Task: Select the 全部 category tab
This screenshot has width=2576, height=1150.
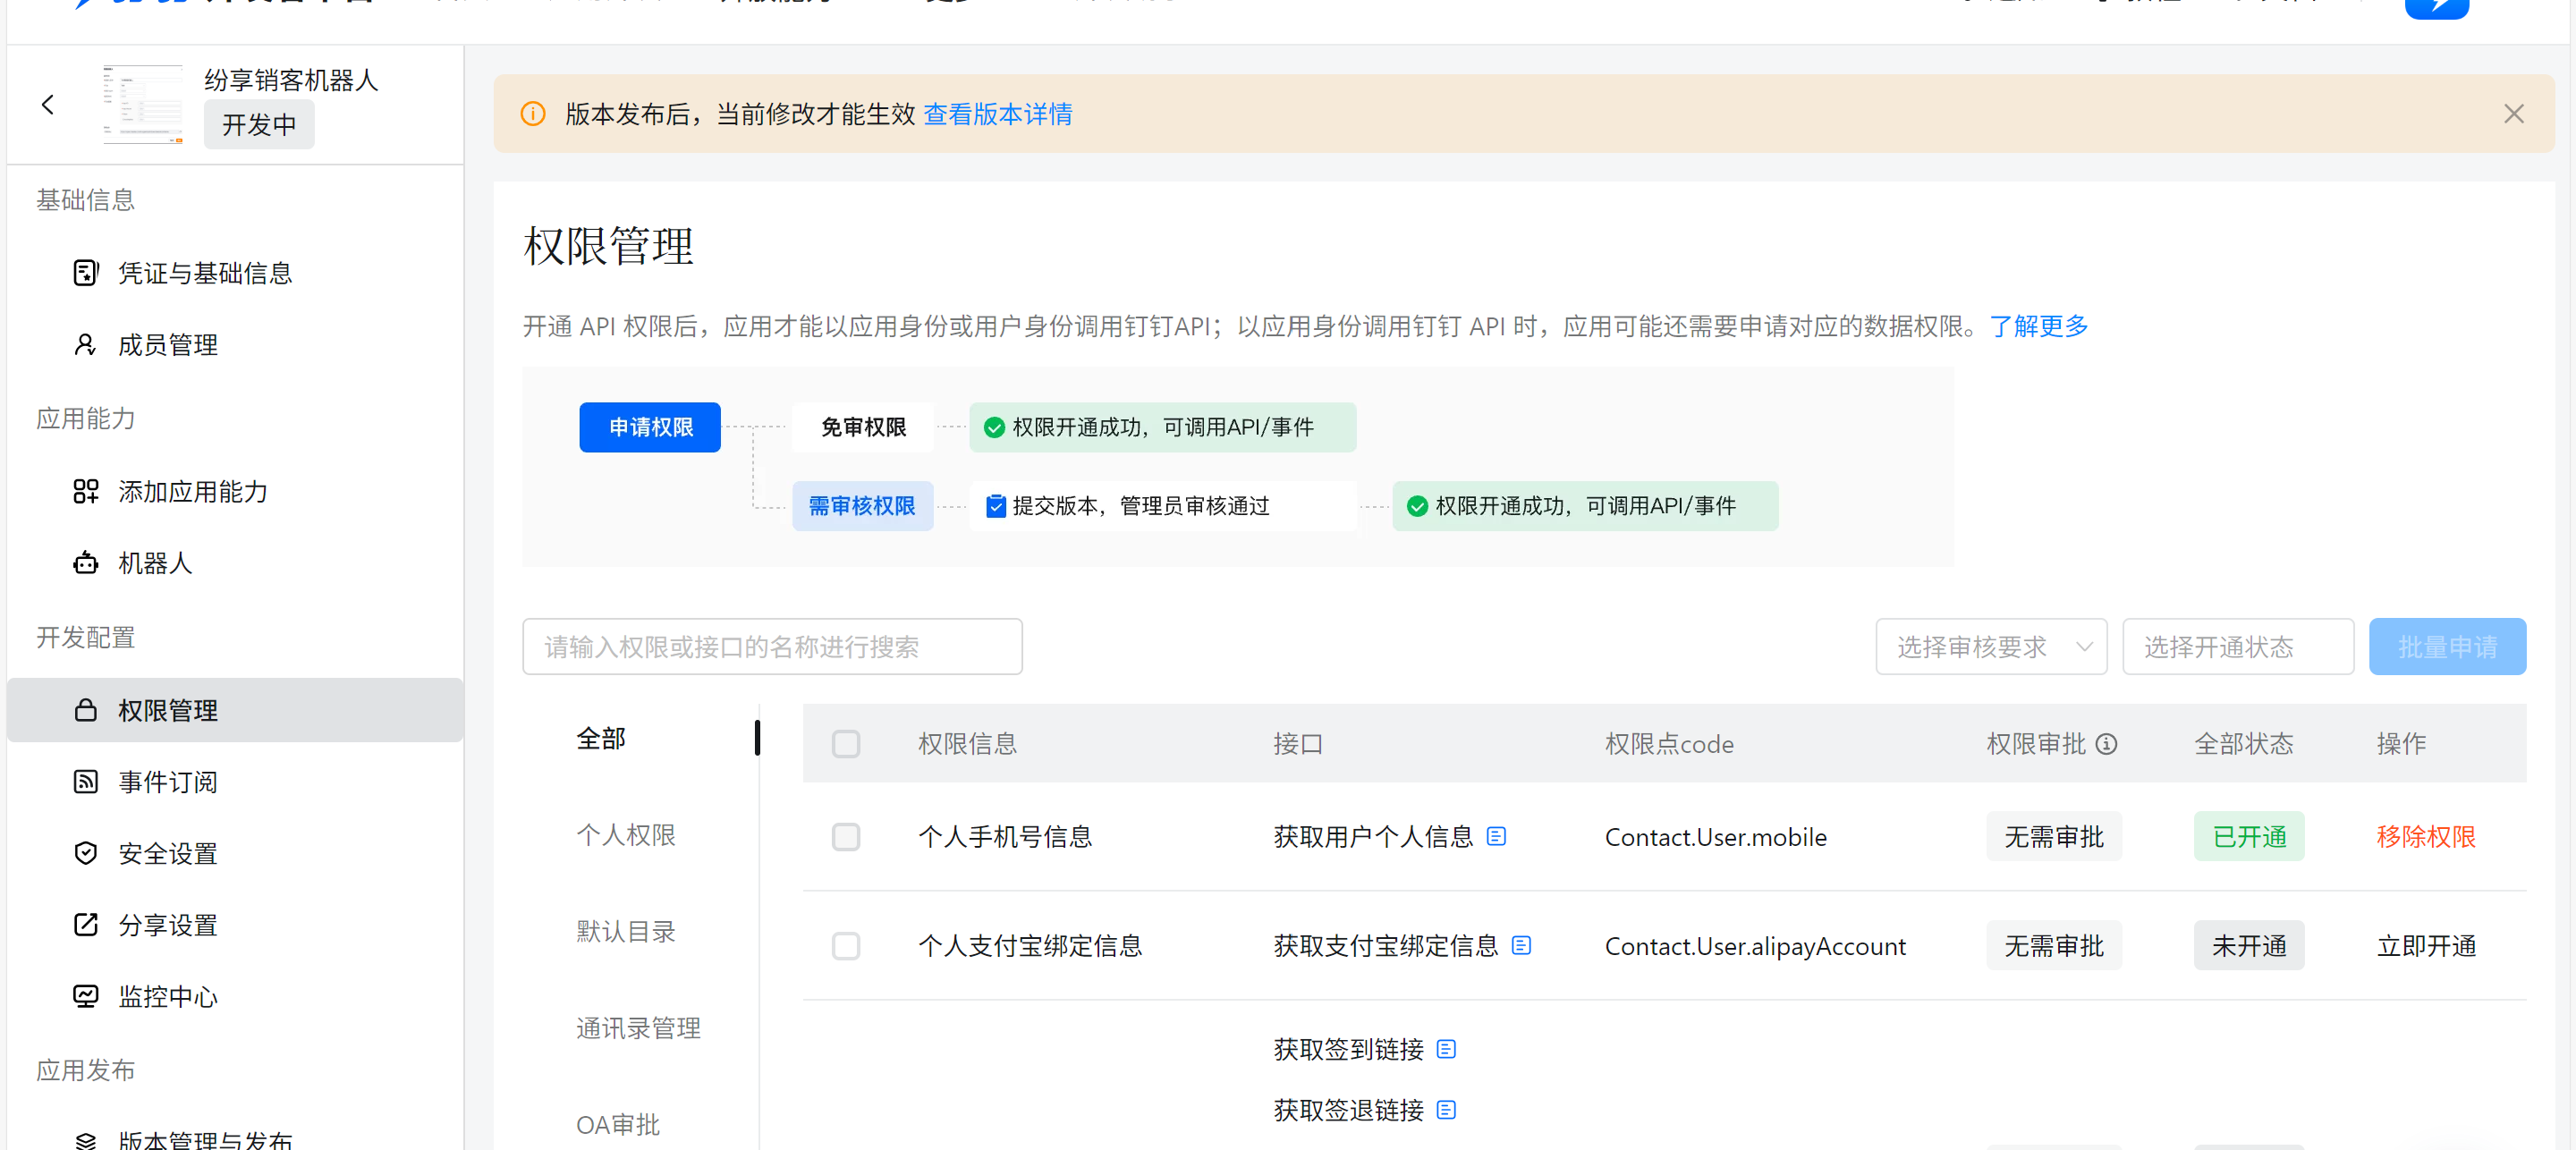Action: (x=601, y=739)
